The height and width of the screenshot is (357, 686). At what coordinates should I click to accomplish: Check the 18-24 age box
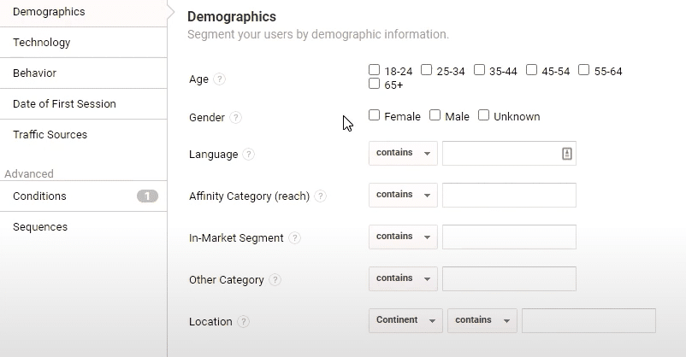(x=374, y=70)
